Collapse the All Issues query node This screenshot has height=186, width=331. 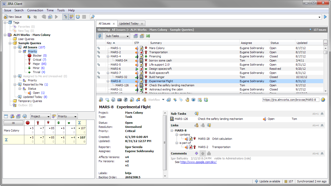15,47
